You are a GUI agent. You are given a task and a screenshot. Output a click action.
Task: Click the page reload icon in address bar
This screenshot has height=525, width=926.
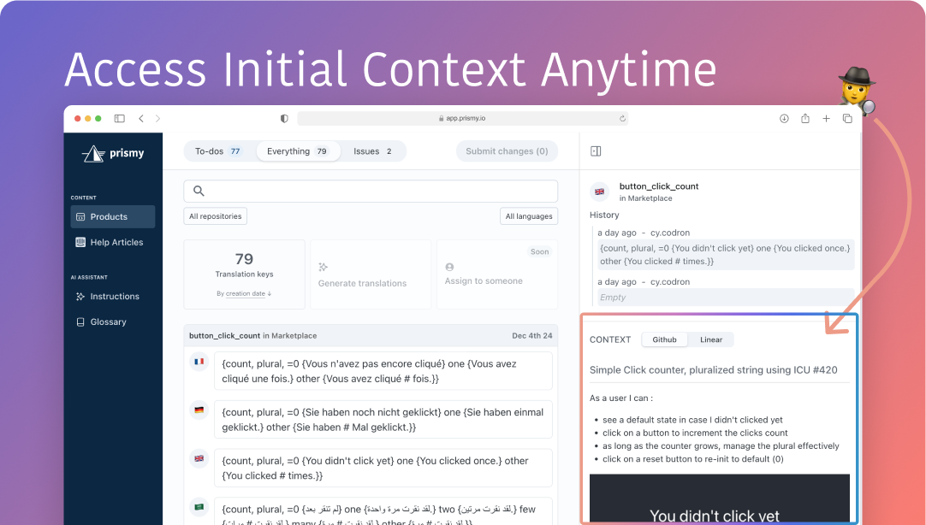(x=622, y=119)
